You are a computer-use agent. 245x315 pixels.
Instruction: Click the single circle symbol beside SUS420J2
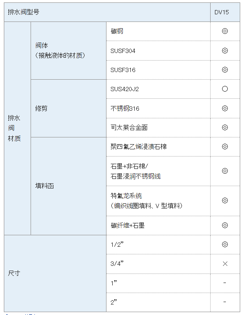pos(225,89)
